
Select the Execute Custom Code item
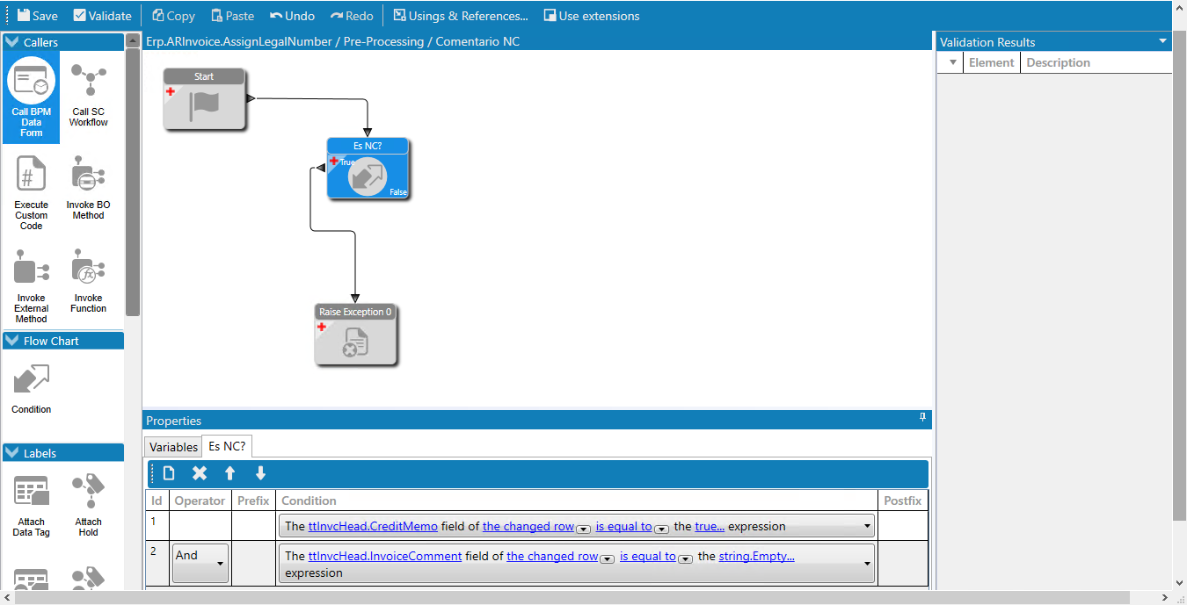point(32,193)
